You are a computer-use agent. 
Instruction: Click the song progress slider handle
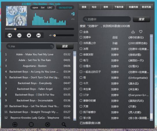(x=15, y=29)
